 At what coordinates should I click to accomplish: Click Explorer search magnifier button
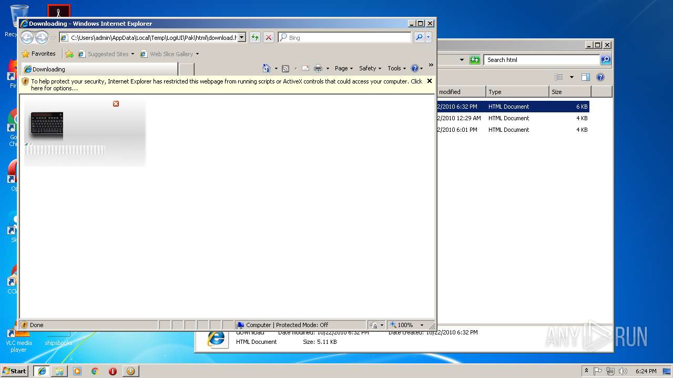(606, 60)
